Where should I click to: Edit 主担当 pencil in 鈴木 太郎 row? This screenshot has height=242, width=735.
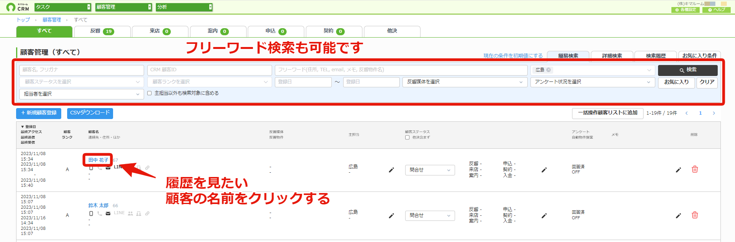pyautogui.click(x=391, y=216)
